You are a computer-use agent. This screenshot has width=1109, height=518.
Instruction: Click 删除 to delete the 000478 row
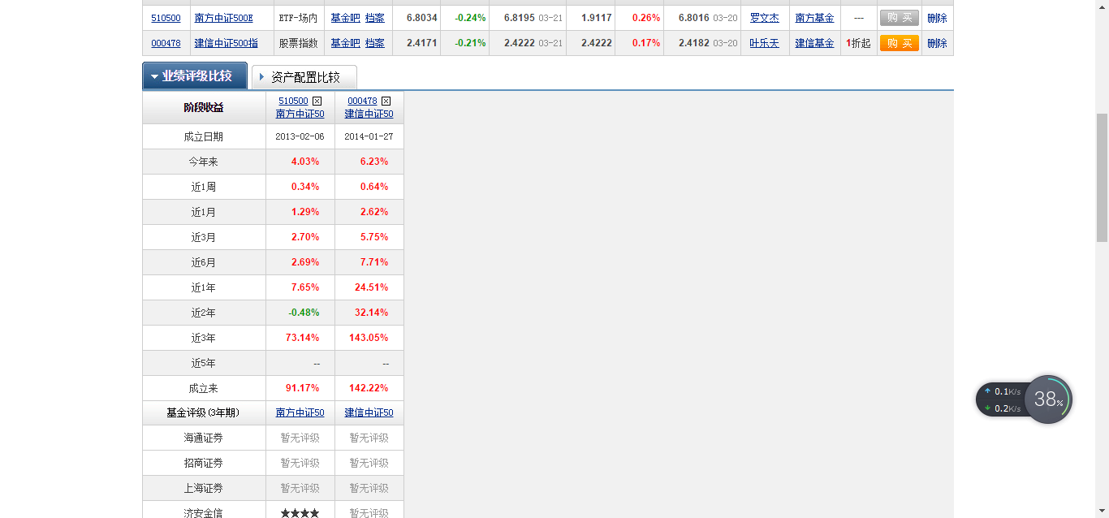pyautogui.click(x=936, y=43)
